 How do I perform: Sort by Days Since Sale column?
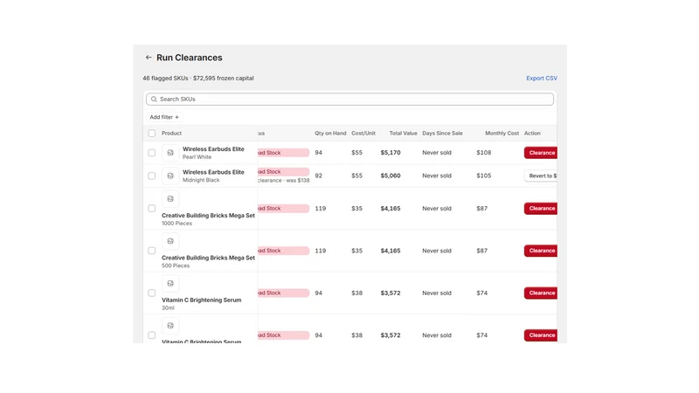[442, 134]
